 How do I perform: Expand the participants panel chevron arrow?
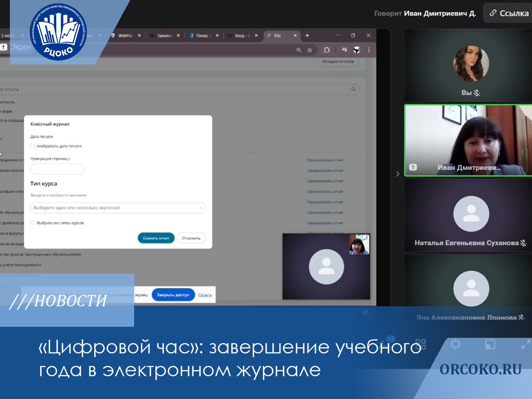397,174
